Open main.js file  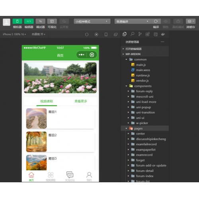145,65
